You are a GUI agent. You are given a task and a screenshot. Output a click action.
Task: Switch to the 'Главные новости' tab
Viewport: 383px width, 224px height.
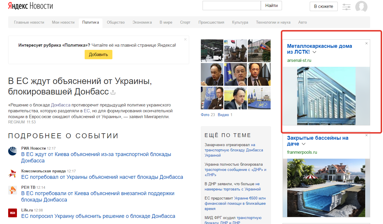29,22
